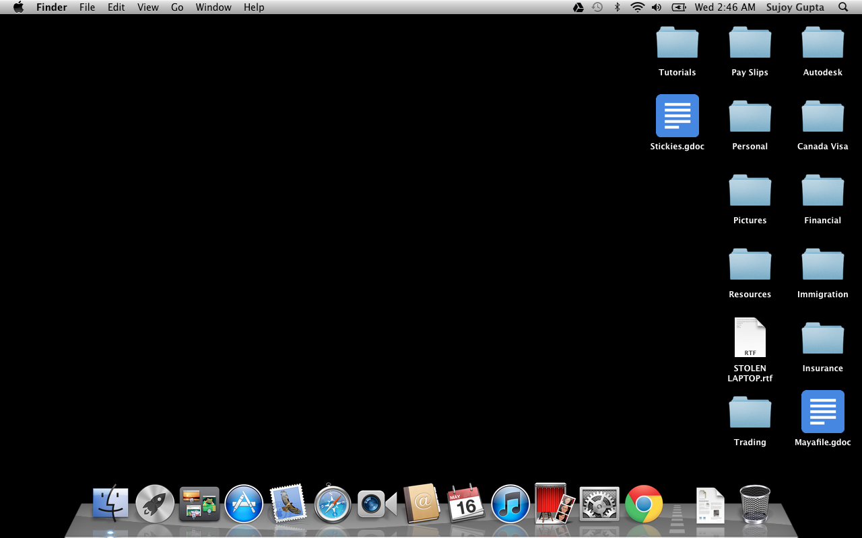Open Launchpad from the Dock
This screenshot has width=862, height=538.
(155, 504)
